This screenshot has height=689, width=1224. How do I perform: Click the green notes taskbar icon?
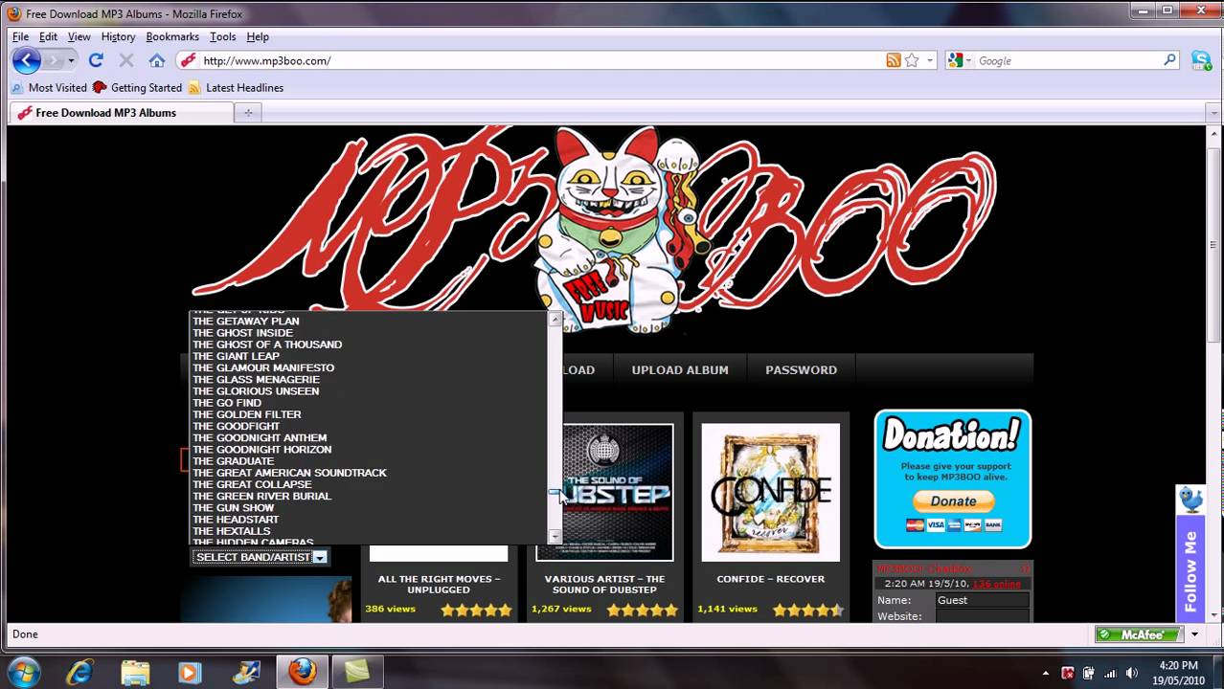tap(357, 672)
